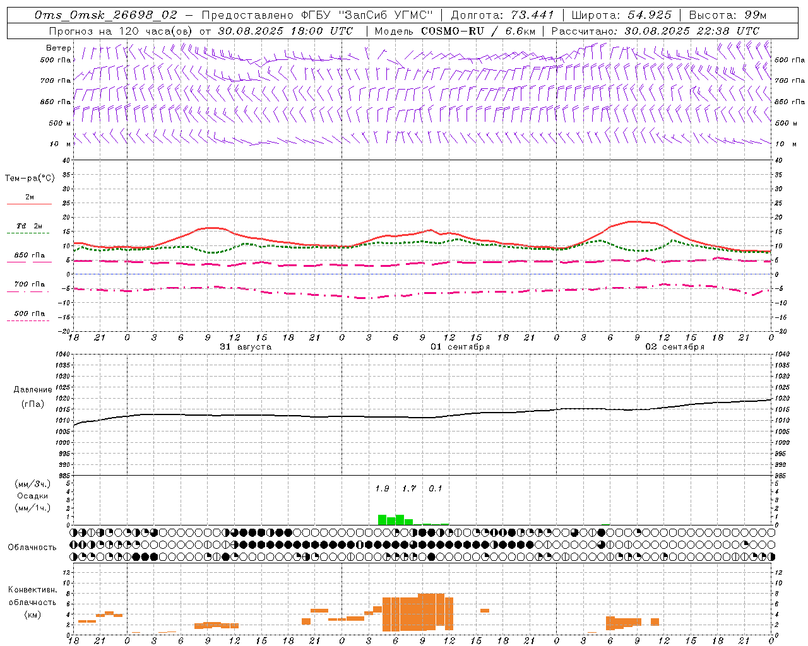Screen dimensions: 808x646
Task: Click the dashed line sample under Td 2м
Action: point(28,233)
